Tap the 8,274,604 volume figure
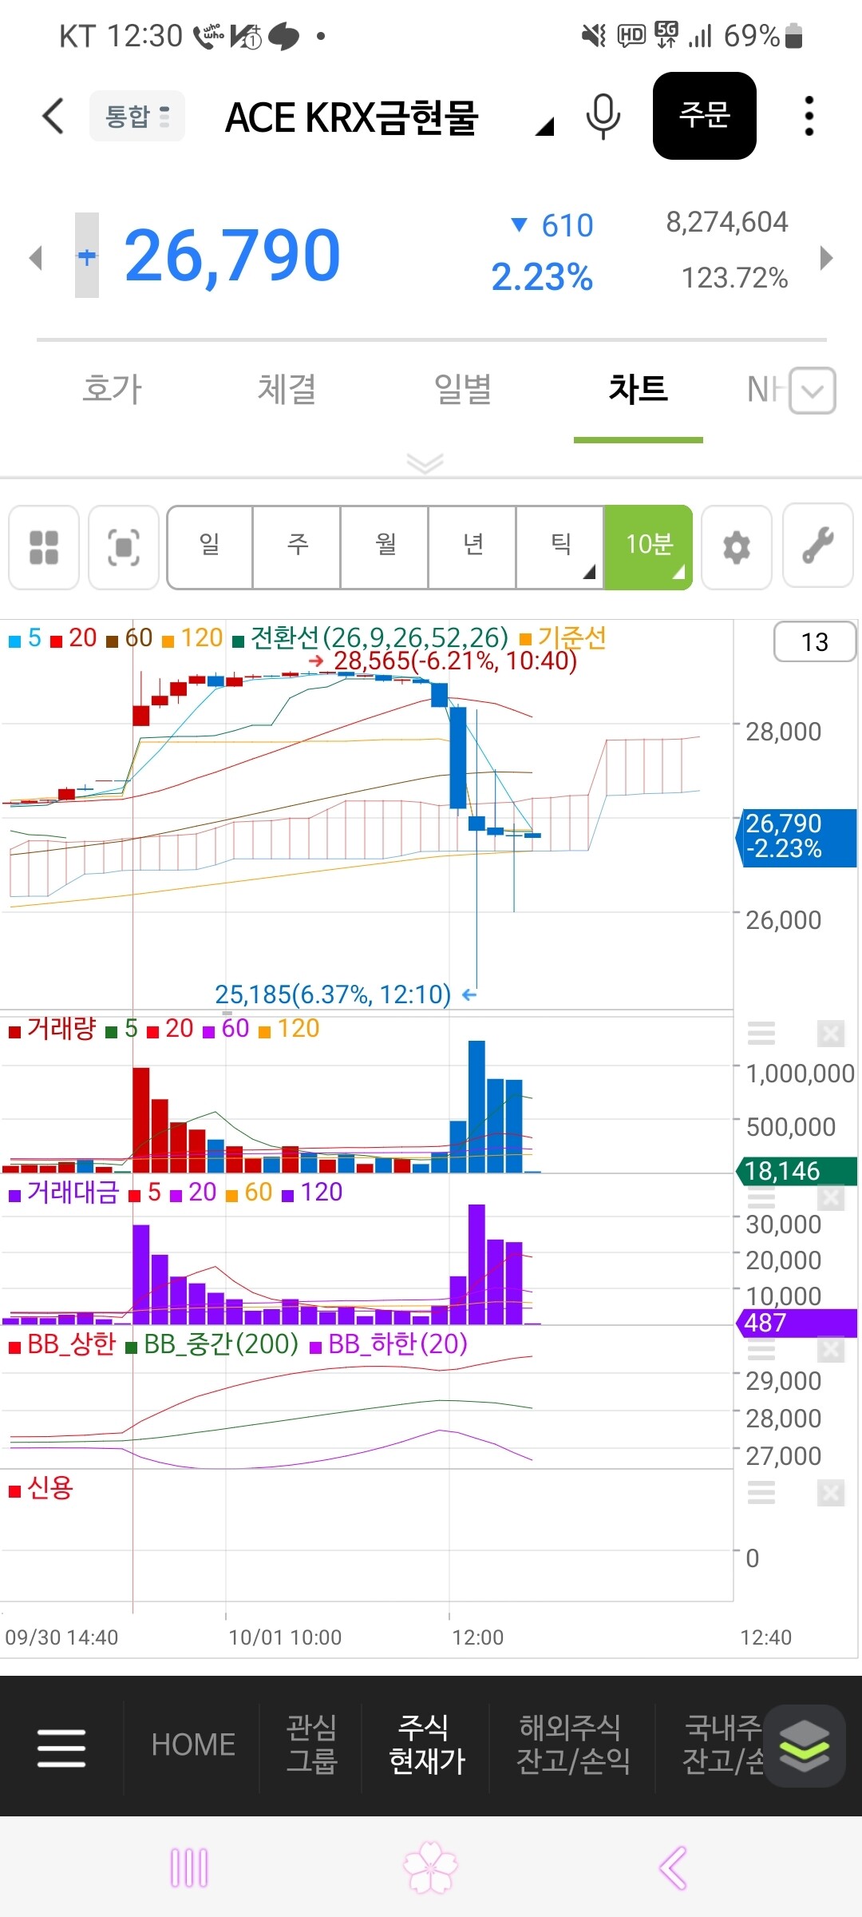Image resolution: width=862 pixels, height=1917 pixels. (x=727, y=222)
